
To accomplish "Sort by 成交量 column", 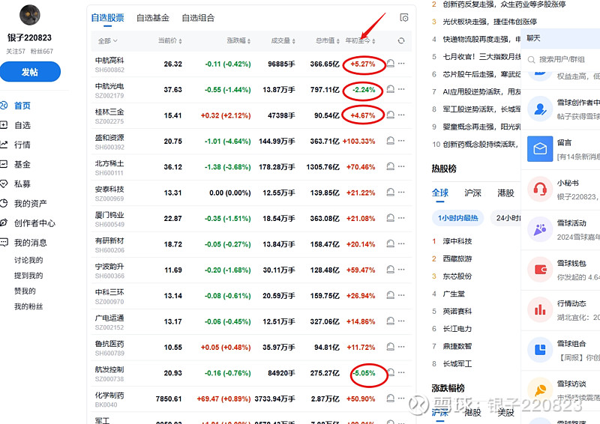I will (283, 40).
